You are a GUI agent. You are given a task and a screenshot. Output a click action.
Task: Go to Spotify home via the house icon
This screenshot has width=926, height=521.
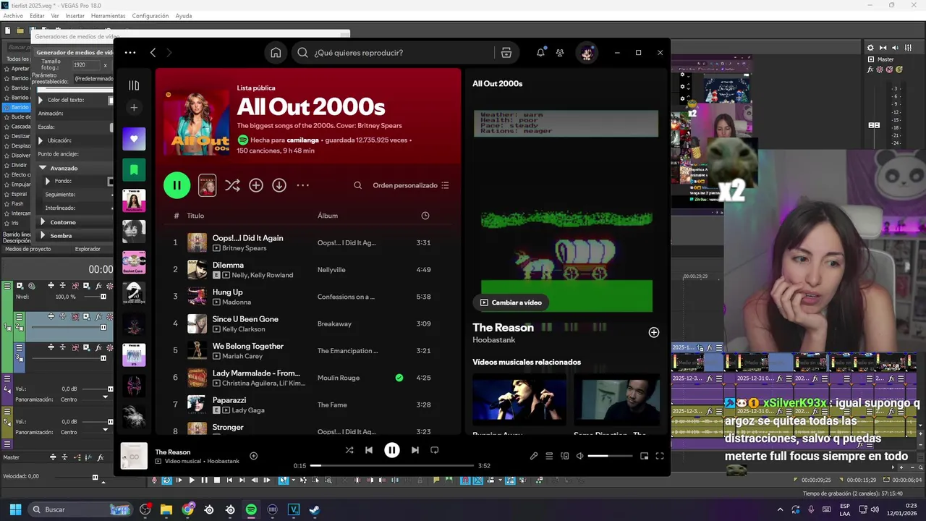[x=276, y=53]
